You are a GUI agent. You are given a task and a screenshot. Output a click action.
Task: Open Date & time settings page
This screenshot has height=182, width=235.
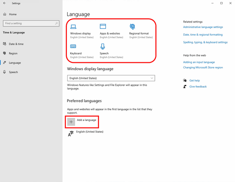16,44
